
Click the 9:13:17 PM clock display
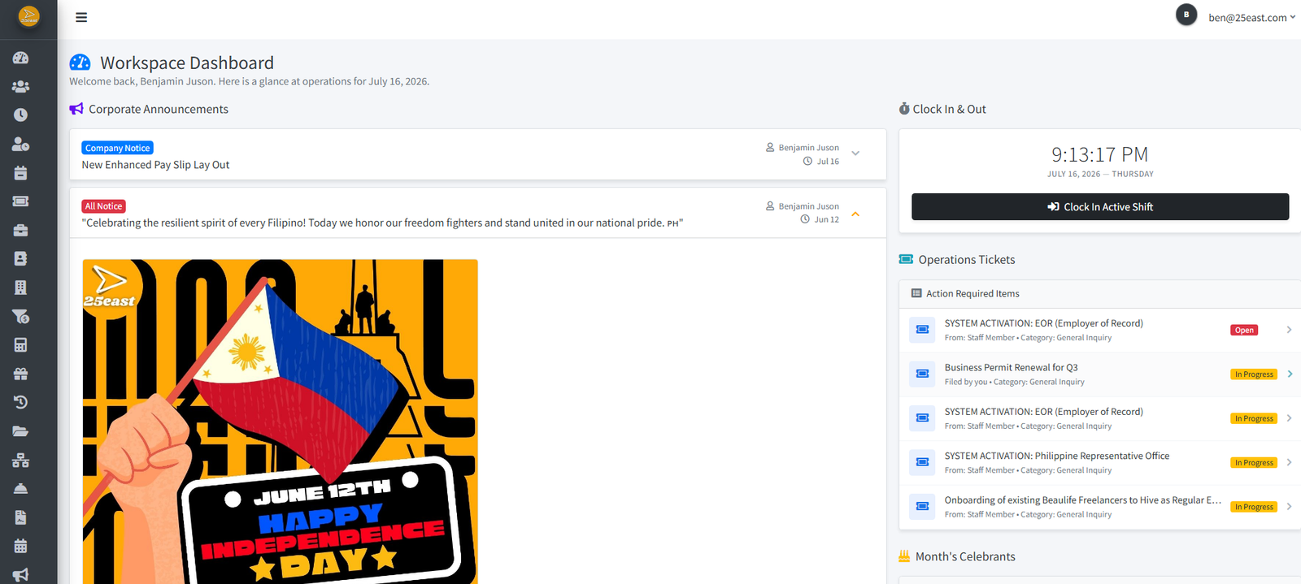(x=1099, y=154)
